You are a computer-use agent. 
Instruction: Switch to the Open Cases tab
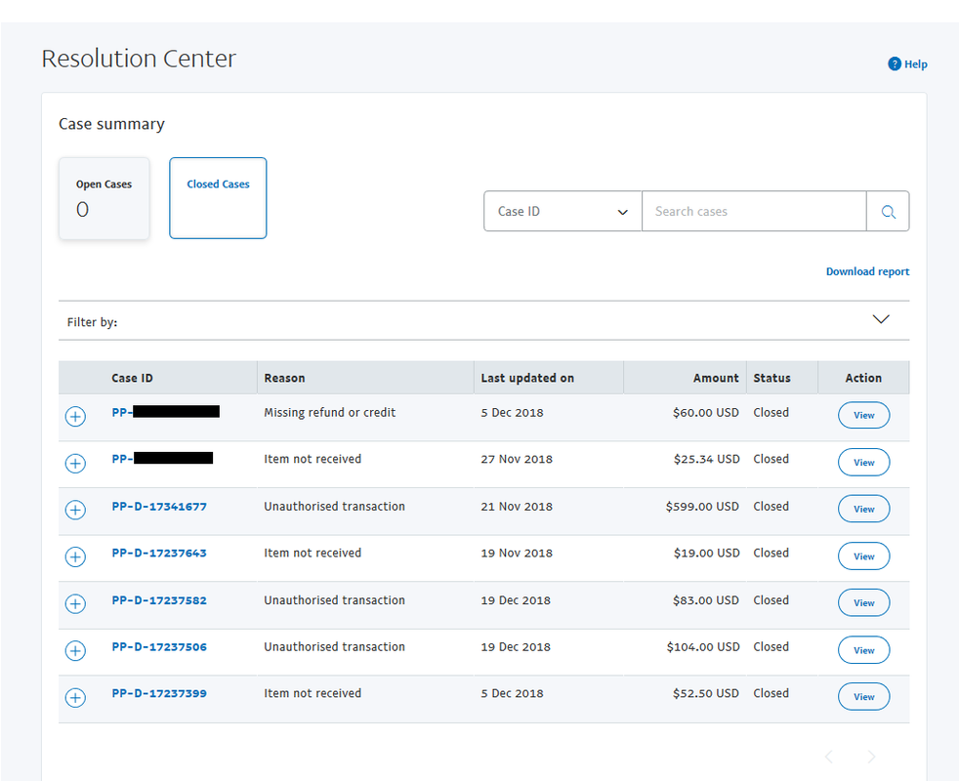pyautogui.click(x=104, y=198)
